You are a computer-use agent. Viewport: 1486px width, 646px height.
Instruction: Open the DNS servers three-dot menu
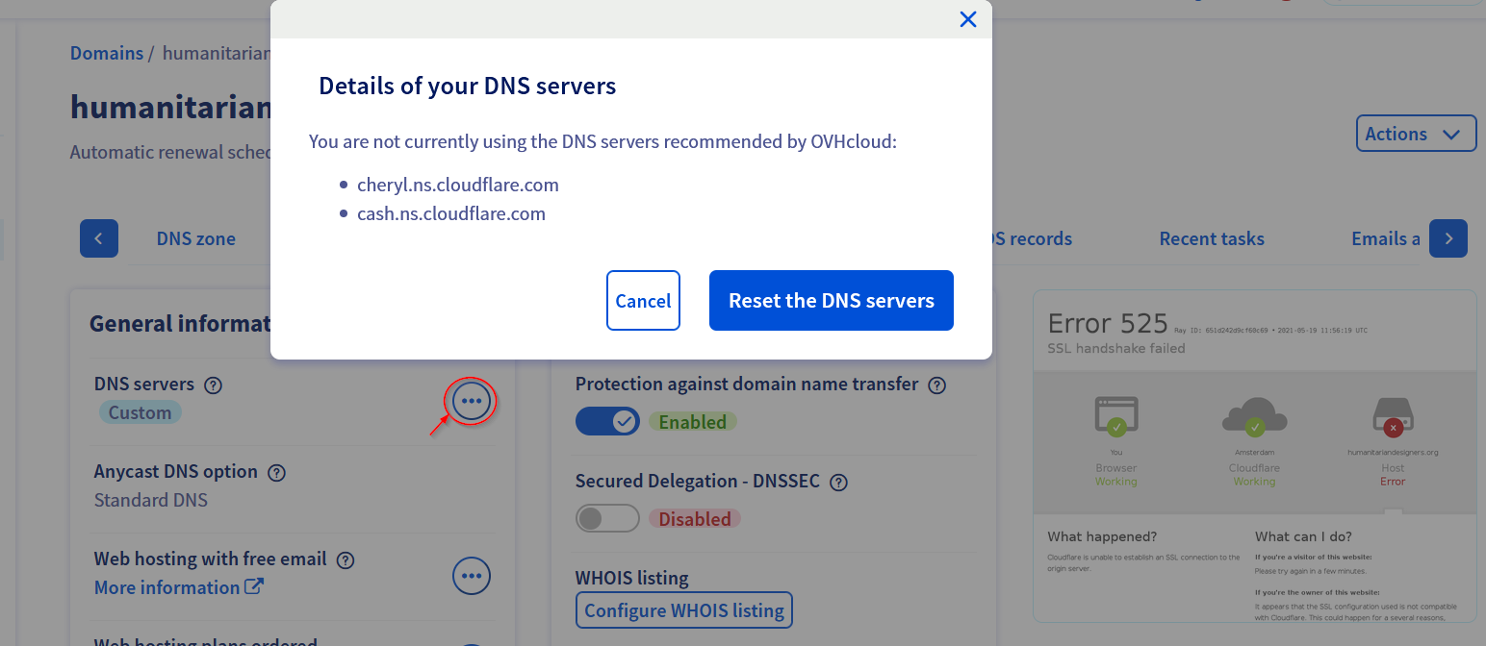coord(471,400)
